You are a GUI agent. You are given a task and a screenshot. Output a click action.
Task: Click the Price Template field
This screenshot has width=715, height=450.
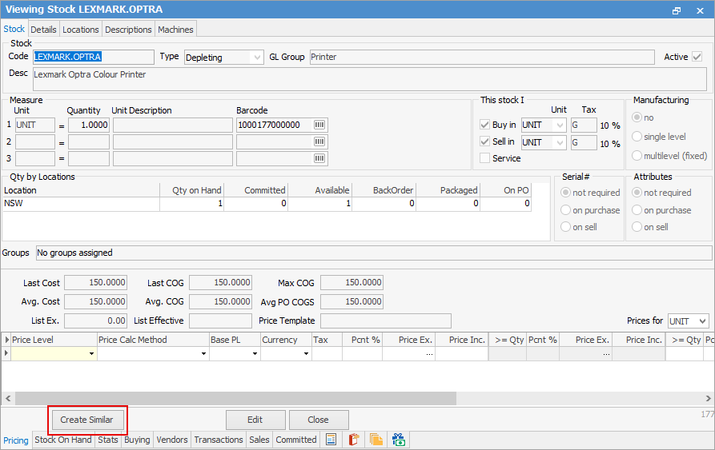pos(386,321)
